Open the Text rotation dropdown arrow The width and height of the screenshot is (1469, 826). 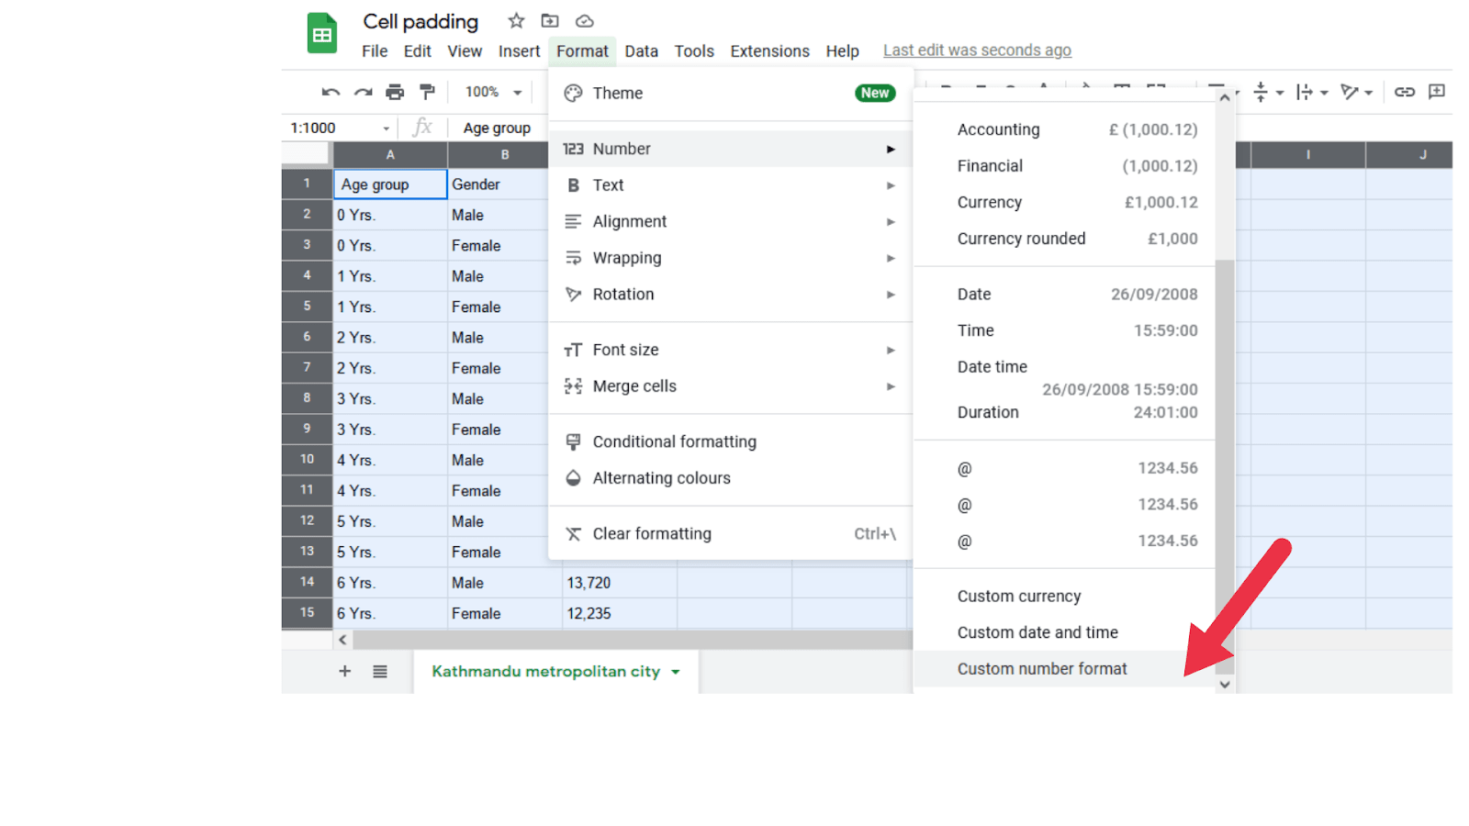click(1368, 92)
